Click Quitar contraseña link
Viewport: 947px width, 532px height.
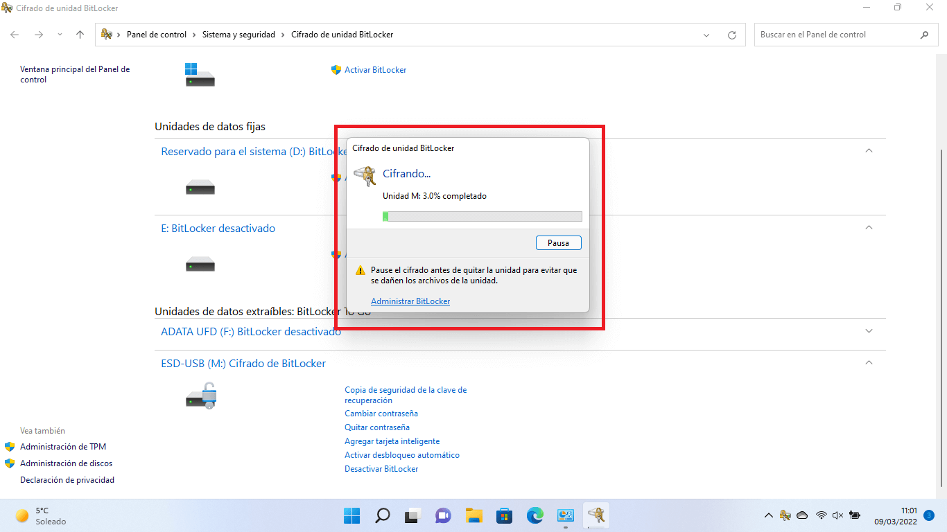[377, 427]
